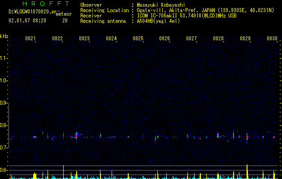Click the 0830 time marker

pos(272,38)
